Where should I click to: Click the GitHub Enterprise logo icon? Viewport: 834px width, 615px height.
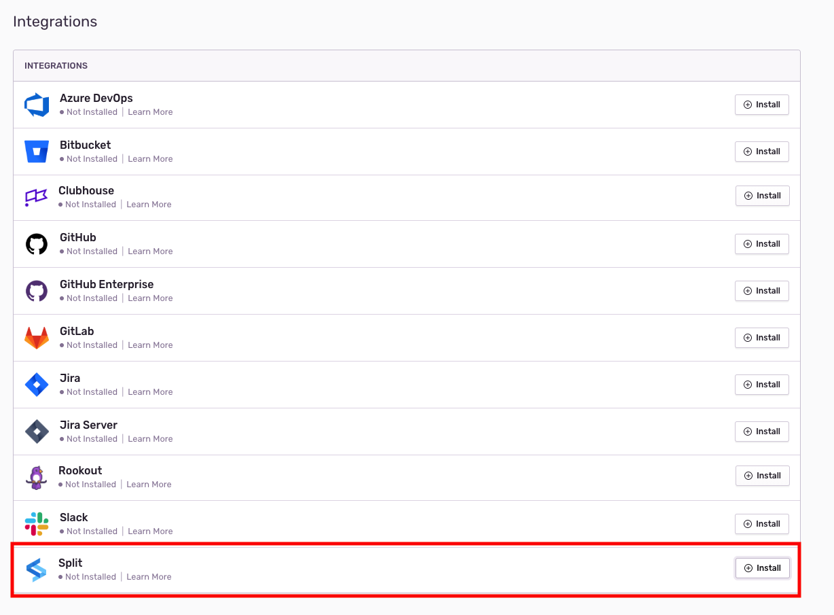[x=37, y=291]
